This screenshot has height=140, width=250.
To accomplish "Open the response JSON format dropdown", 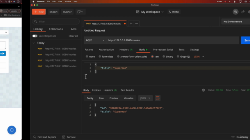I will [x=145, y=98].
